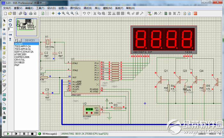Click the L library button
The image size is (224, 138).
click(19, 40)
